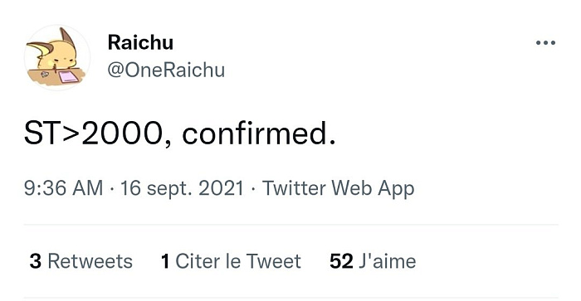Open the Raichu profile avatar picture

point(57,57)
